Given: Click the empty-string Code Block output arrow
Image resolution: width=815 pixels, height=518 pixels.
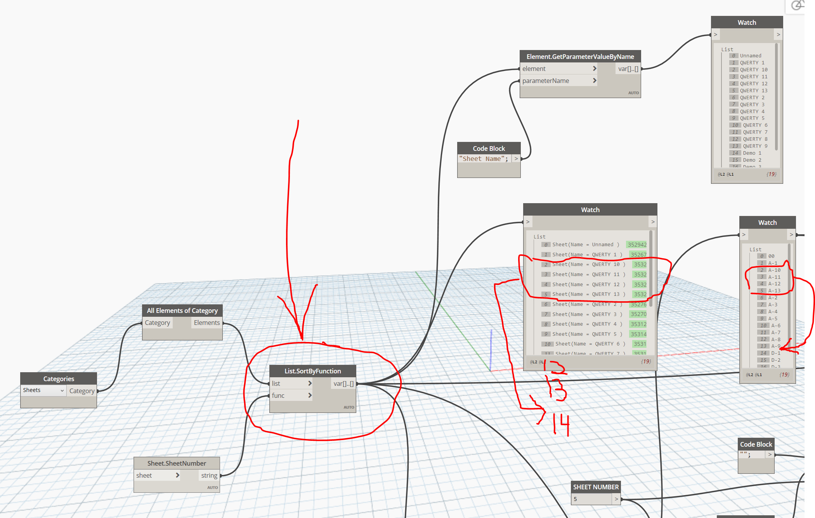Looking at the screenshot, I should [770, 454].
